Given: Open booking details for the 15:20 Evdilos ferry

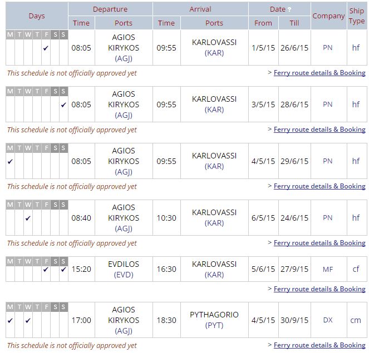Looking at the screenshot, I should point(319,289).
